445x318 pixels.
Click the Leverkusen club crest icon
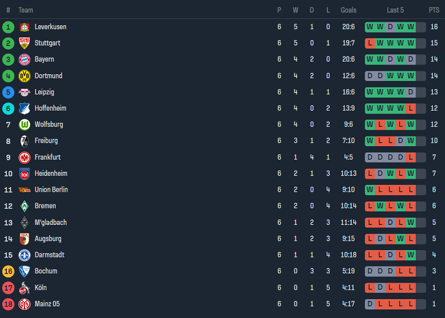(25, 27)
